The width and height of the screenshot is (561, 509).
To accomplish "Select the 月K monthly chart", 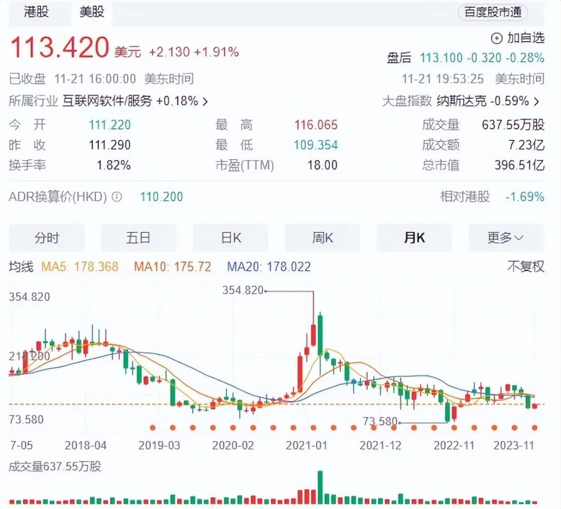I will 414,238.
